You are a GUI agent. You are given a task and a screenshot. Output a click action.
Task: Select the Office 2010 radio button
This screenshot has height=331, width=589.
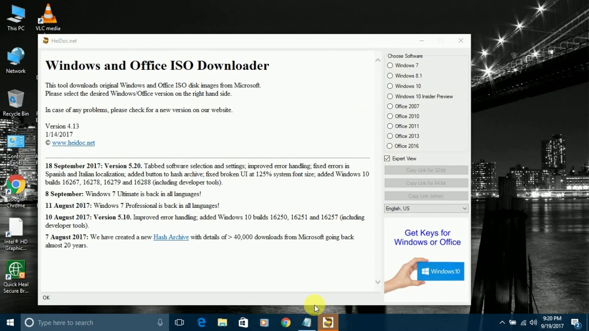click(390, 116)
